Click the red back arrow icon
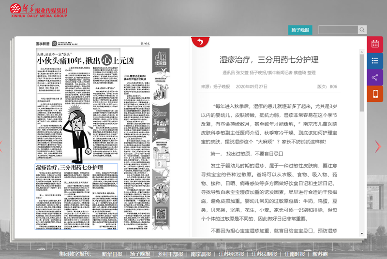This screenshot has height=259, width=387. coord(200,42)
